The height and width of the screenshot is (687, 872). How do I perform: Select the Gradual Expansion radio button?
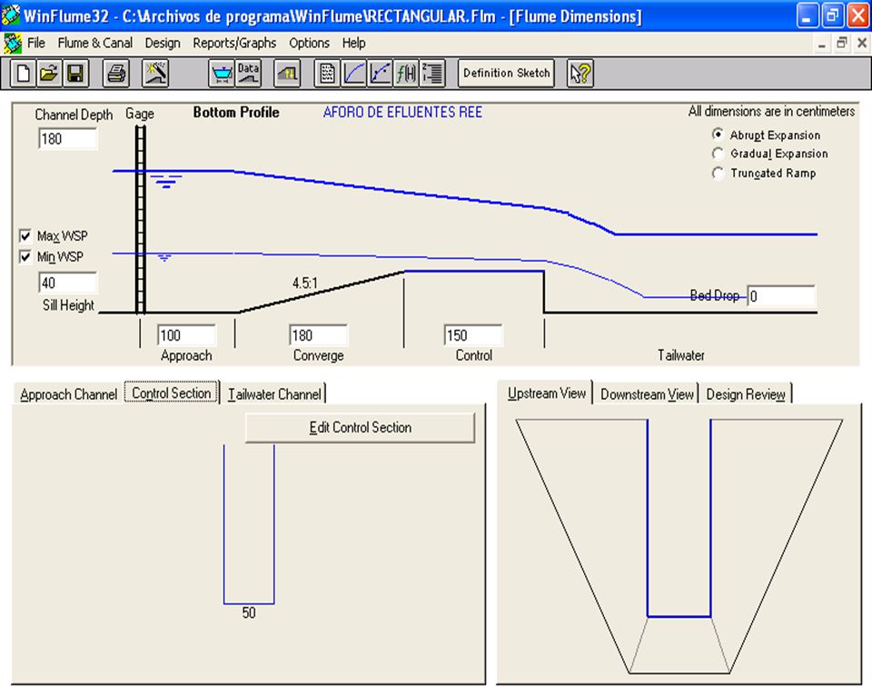click(718, 154)
